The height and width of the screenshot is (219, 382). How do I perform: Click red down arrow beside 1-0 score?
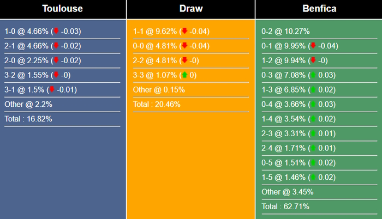[56, 32]
